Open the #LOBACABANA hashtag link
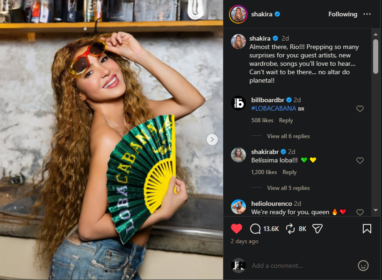The image size is (382, 280). (x=274, y=108)
